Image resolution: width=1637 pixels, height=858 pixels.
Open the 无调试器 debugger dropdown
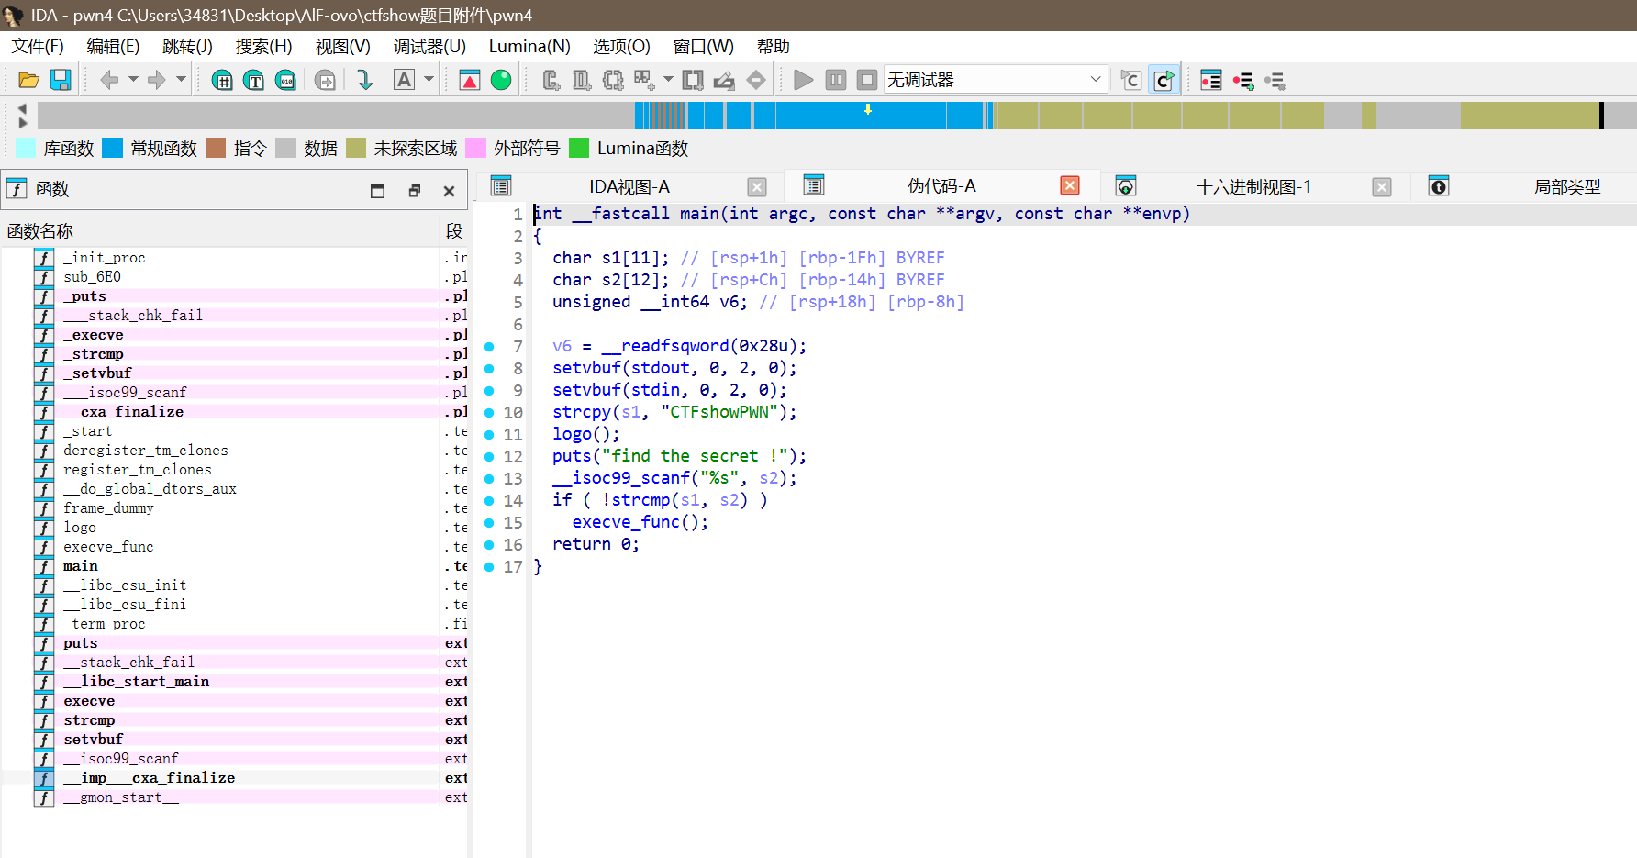pos(996,80)
